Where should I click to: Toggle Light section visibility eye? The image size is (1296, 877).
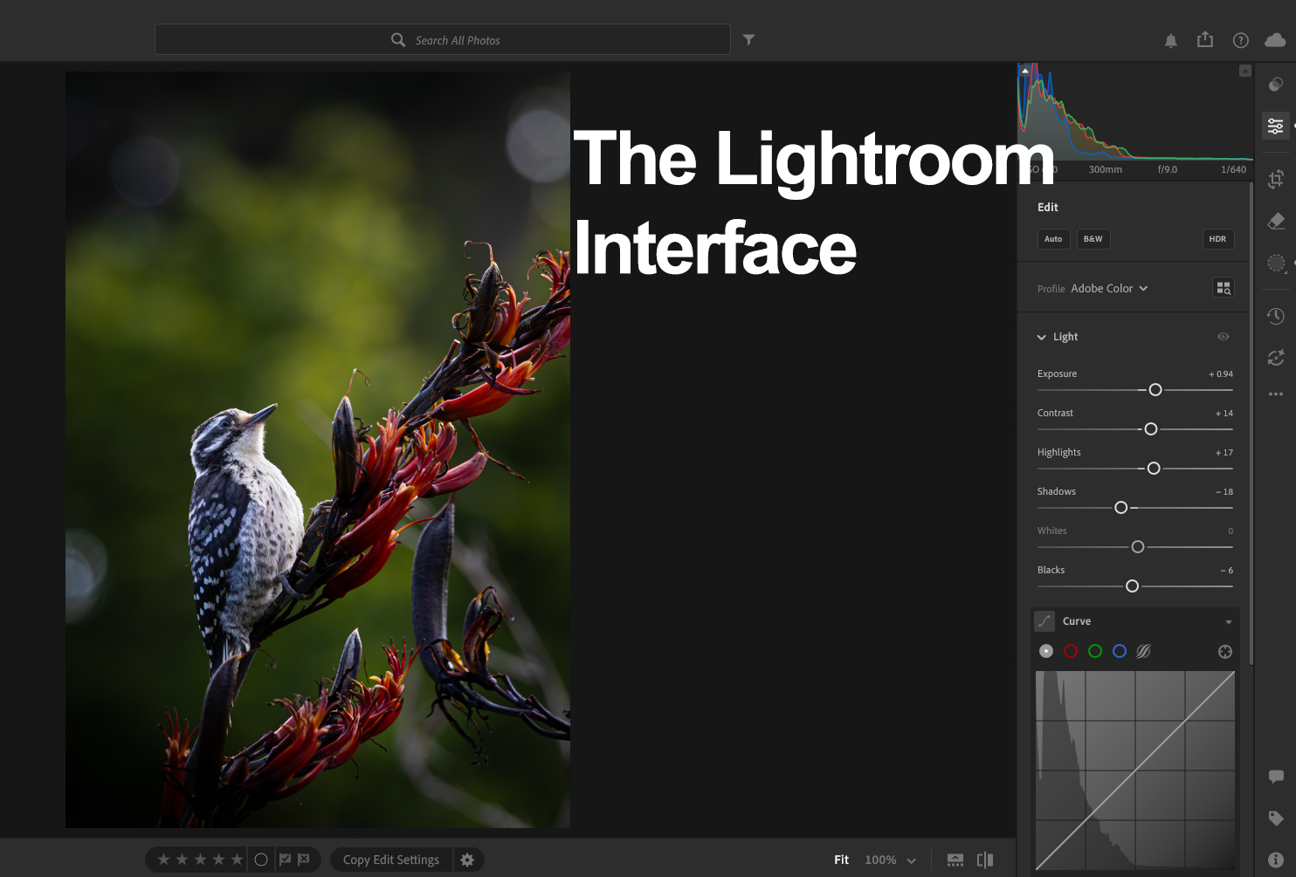[x=1224, y=337]
